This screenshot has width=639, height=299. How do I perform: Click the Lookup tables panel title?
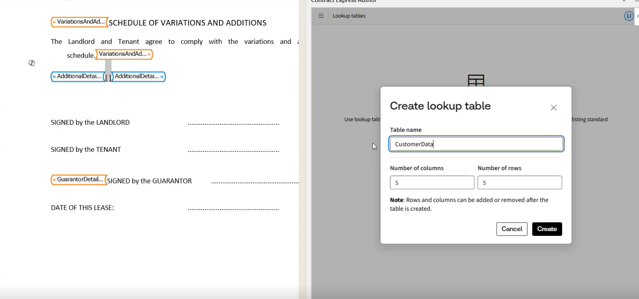349,16
